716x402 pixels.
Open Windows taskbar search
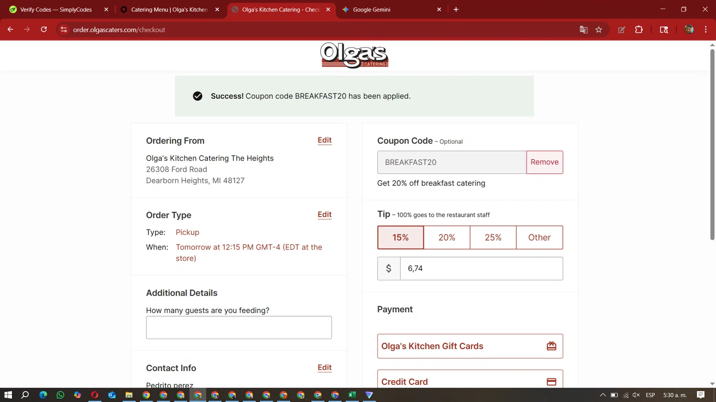coord(25,395)
